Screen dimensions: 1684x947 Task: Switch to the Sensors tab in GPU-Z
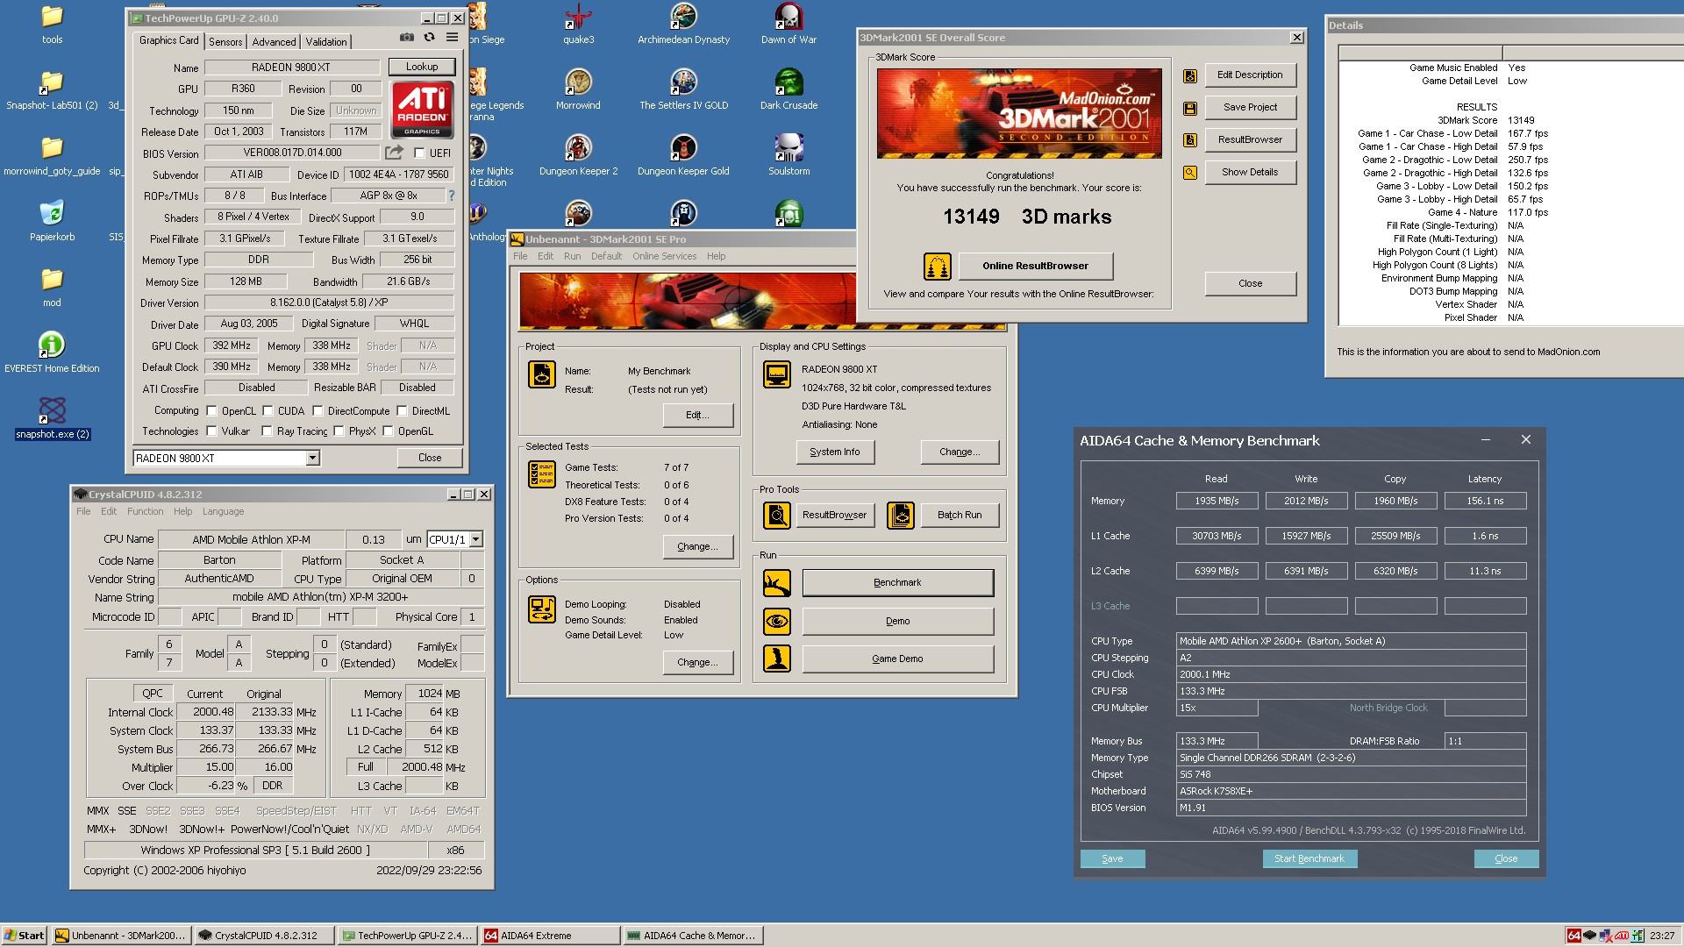[225, 41]
